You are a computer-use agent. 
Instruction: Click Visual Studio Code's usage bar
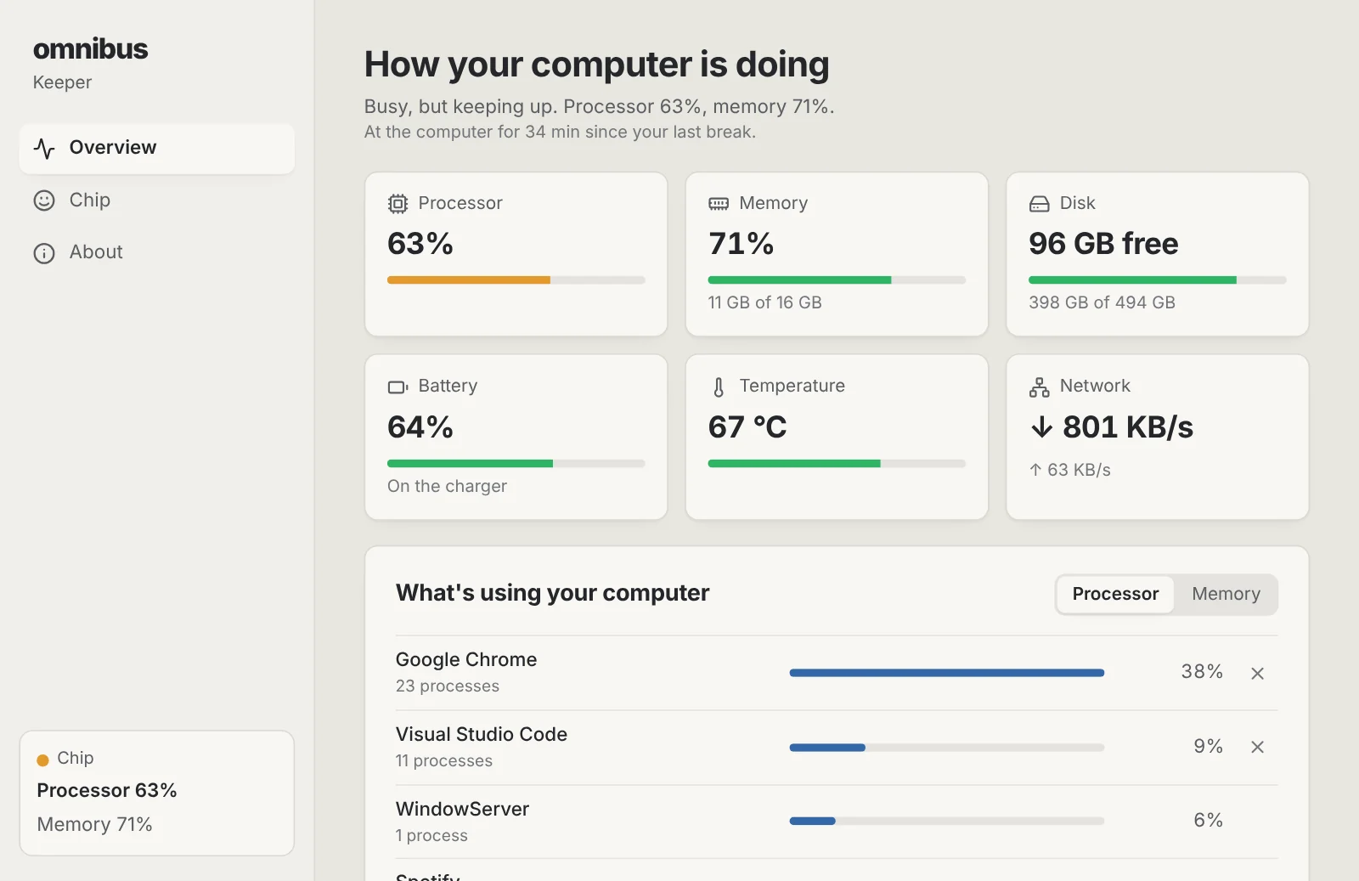(947, 748)
